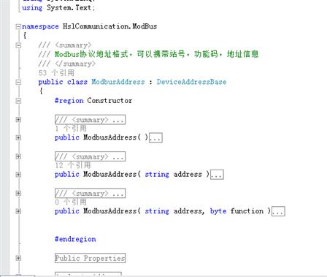327x277 pixels.
Task: Collapse the Constructor region
Action: pyautogui.click(x=18, y=101)
